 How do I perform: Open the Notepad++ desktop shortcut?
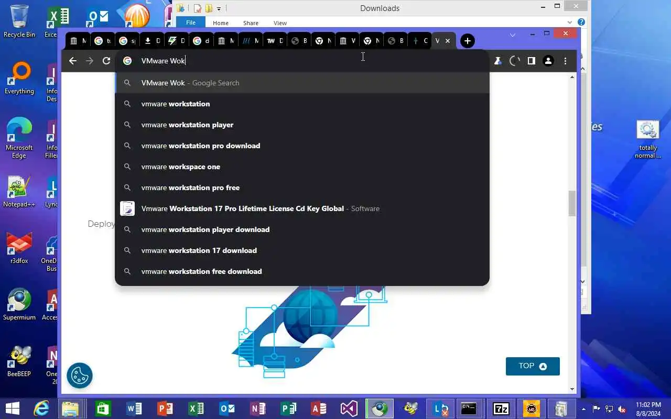tap(19, 191)
